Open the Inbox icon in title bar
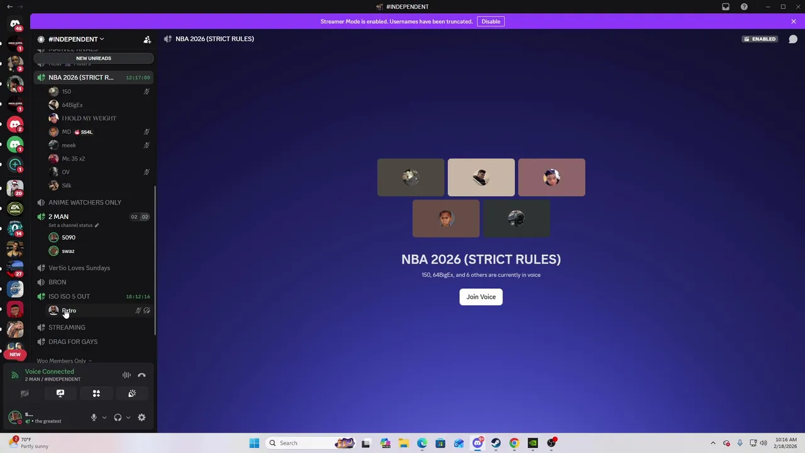Viewport: 805px width, 453px height. pyautogui.click(x=726, y=6)
